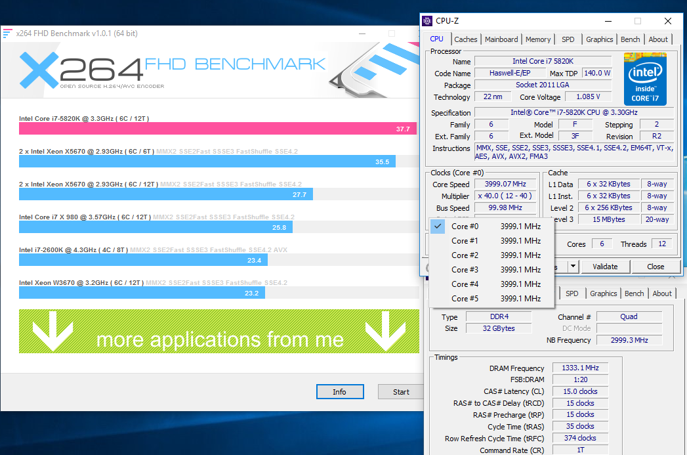Click the Level 2 value 6 x 256 KBytes
This screenshot has height=455, width=687.
[x=608, y=207]
